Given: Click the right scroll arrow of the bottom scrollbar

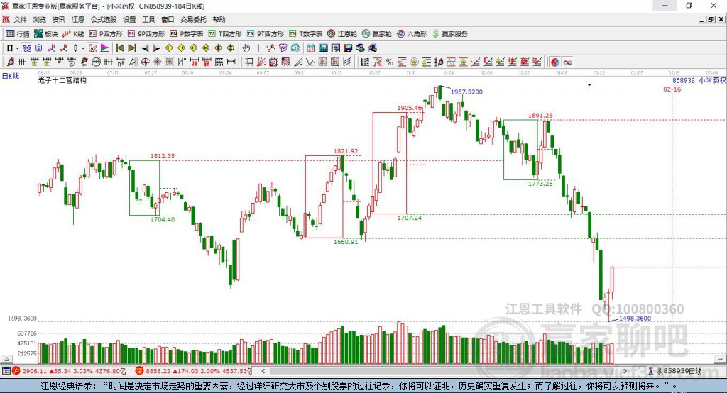Looking at the screenshot, I should tap(625, 371).
